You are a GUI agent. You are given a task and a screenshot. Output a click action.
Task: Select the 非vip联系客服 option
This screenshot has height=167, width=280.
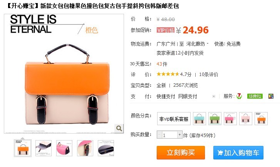[x=174, y=119]
